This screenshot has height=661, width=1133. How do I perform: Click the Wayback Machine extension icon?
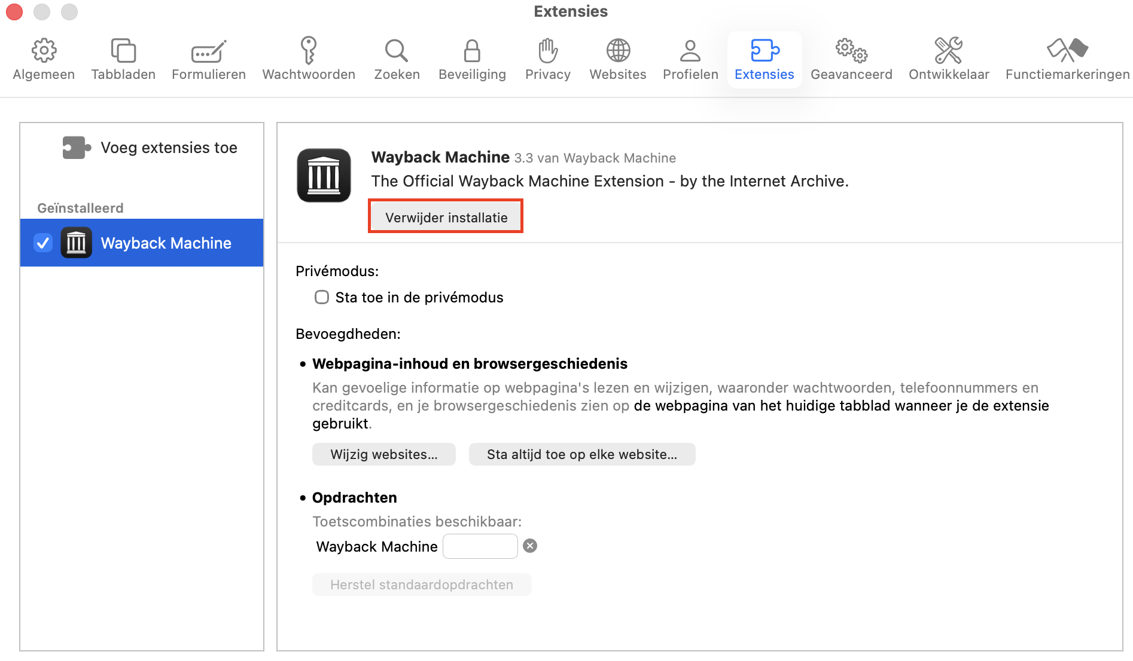[324, 176]
